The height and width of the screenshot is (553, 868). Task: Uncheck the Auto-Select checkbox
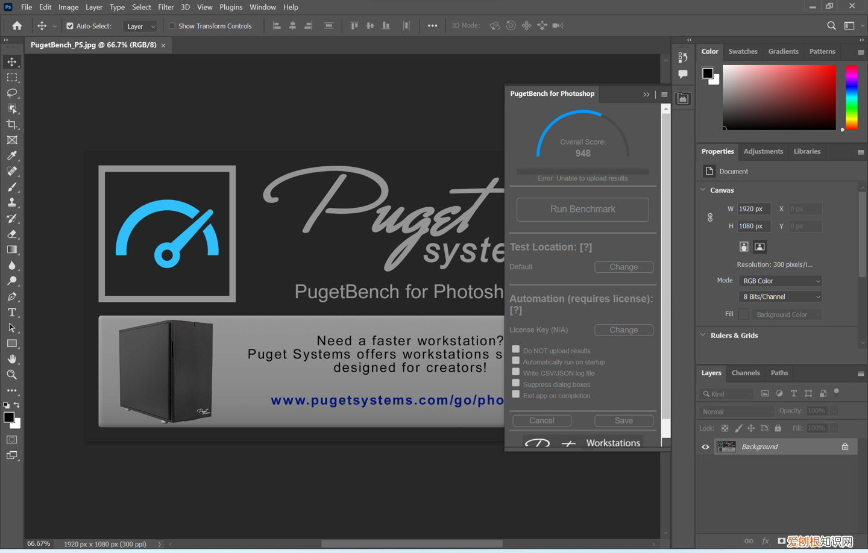(x=70, y=26)
